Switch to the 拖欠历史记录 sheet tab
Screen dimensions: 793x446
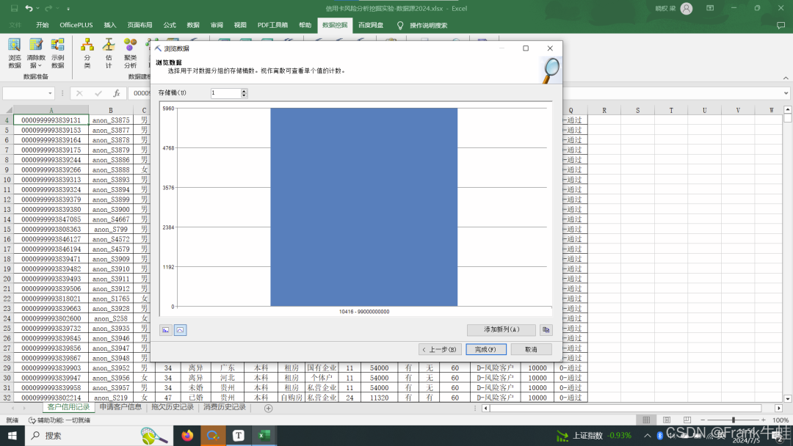173,407
